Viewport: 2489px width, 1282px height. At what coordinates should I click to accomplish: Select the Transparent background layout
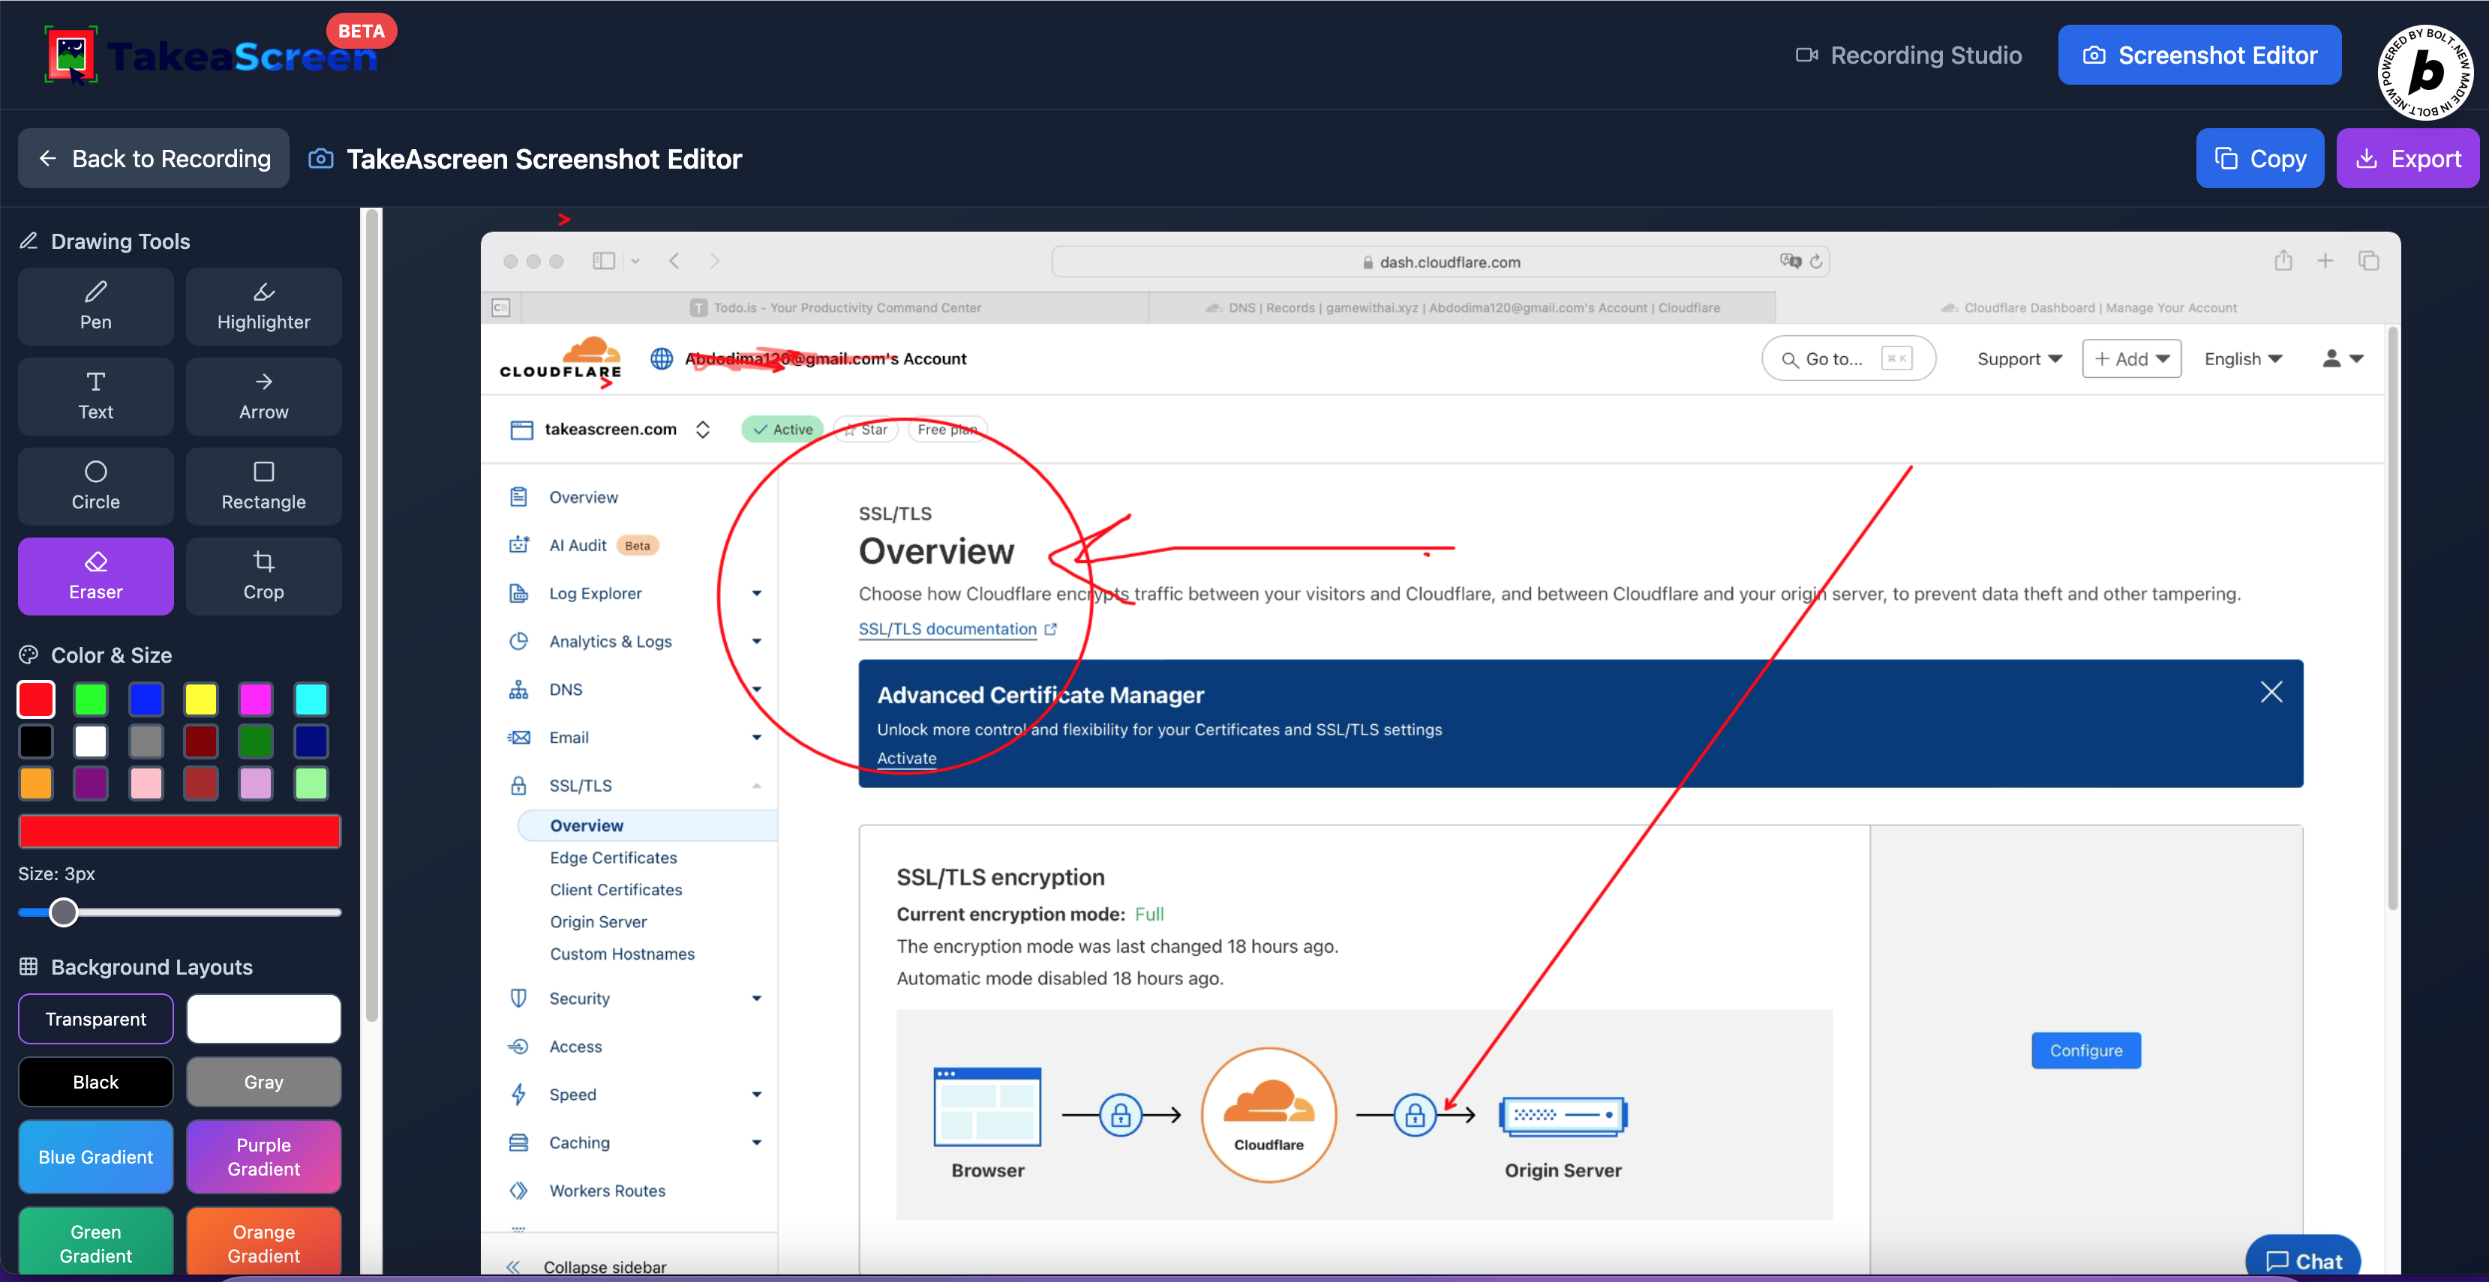(x=95, y=1018)
